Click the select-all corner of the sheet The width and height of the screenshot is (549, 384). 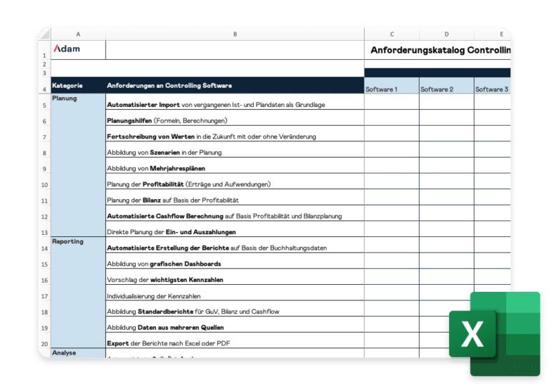click(x=44, y=34)
